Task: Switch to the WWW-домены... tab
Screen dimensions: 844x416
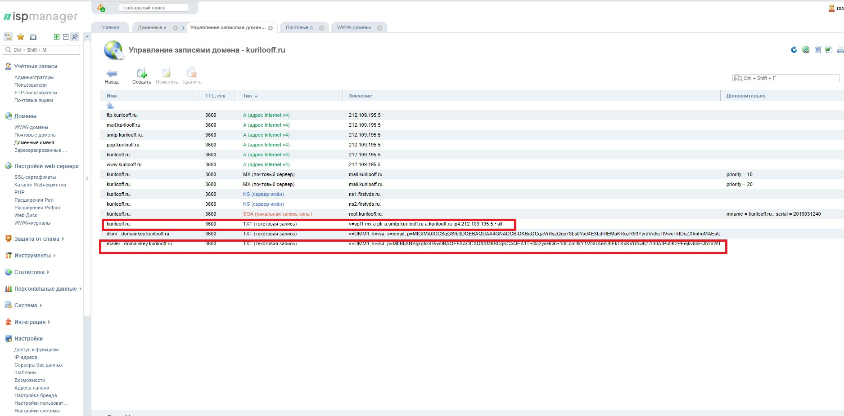Action: [356, 27]
